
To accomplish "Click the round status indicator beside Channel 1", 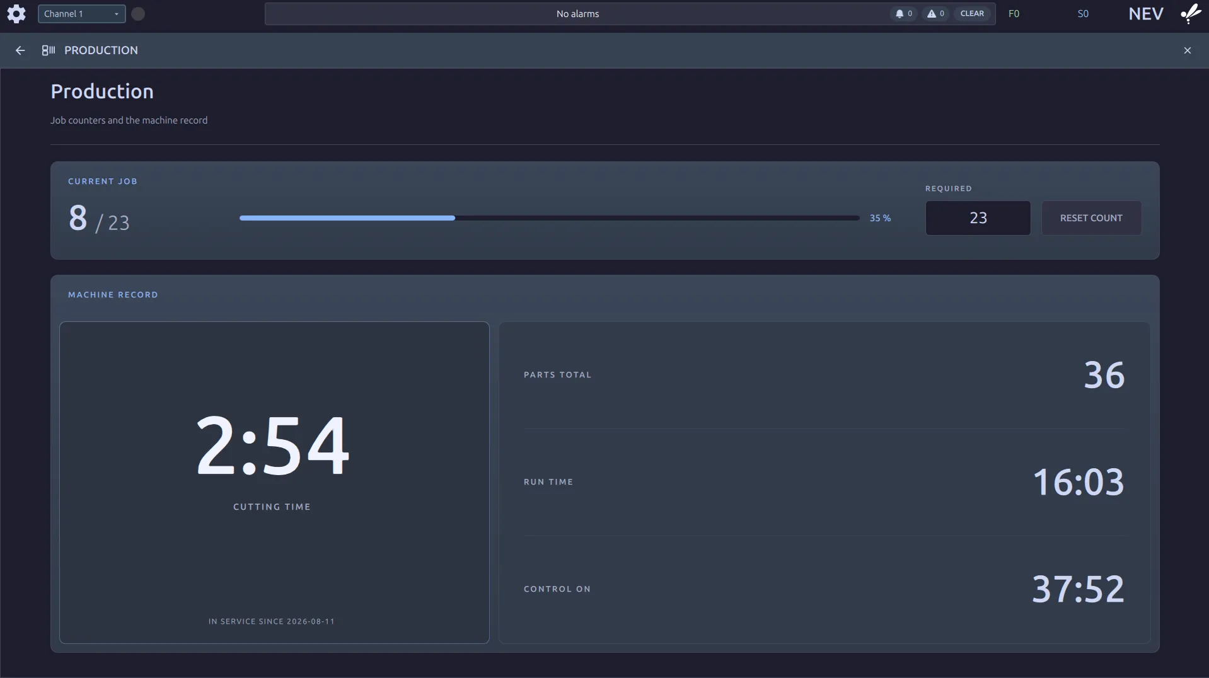I will (x=138, y=14).
